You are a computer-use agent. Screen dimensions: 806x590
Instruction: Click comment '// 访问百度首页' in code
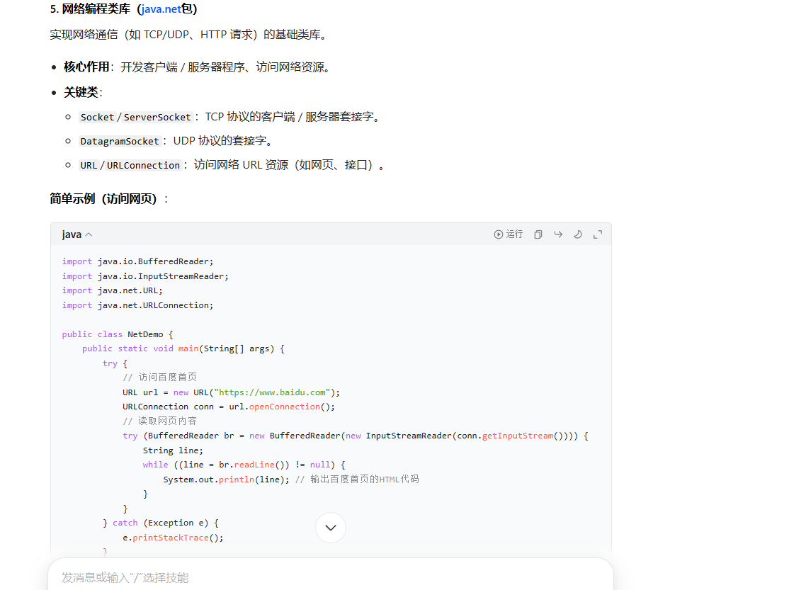(x=160, y=378)
